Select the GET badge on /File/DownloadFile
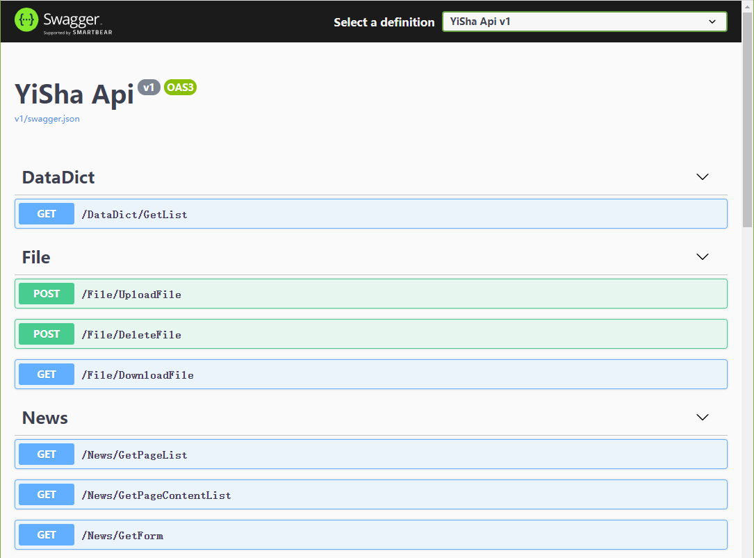This screenshot has width=754, height=558. 46,374
